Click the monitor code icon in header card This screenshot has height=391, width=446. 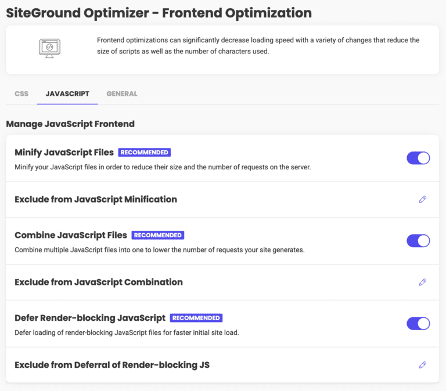point(49,48)
